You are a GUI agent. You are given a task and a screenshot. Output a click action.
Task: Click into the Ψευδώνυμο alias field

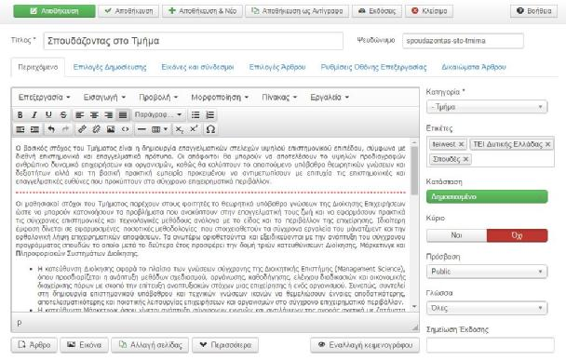[x=463, y=41]
